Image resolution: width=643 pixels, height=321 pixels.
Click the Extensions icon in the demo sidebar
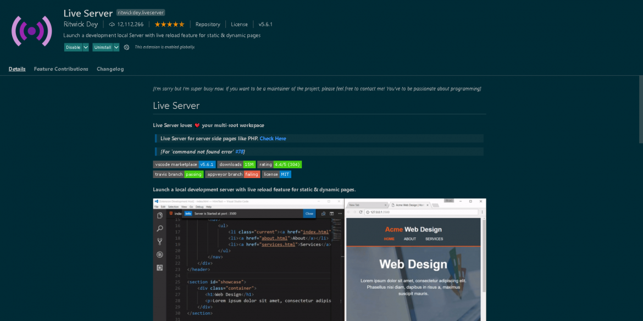160,268
